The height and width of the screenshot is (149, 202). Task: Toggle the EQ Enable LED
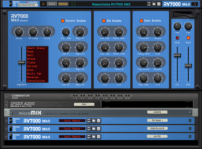[104, 21]
